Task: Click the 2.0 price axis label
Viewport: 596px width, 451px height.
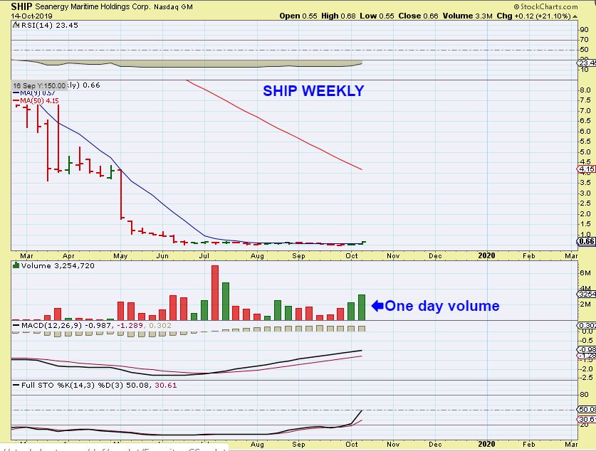Action: point(585,213)
